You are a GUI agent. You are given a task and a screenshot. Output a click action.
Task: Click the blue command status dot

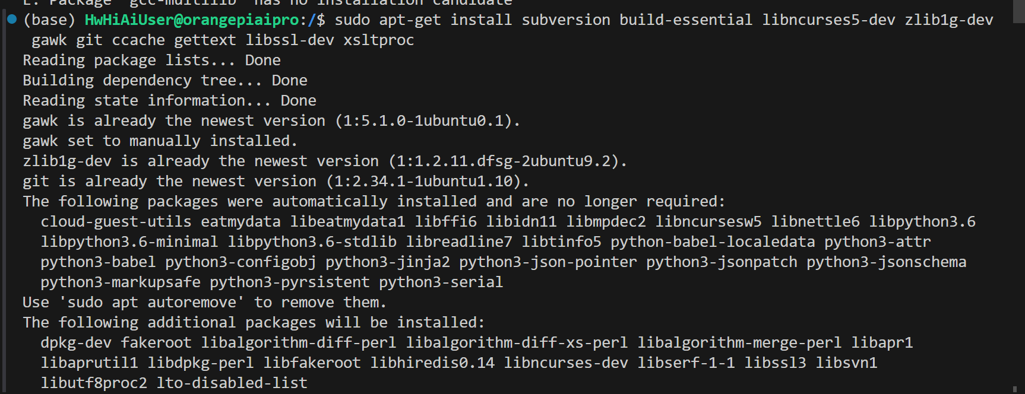pyautogui.click(x=12, y=19)
